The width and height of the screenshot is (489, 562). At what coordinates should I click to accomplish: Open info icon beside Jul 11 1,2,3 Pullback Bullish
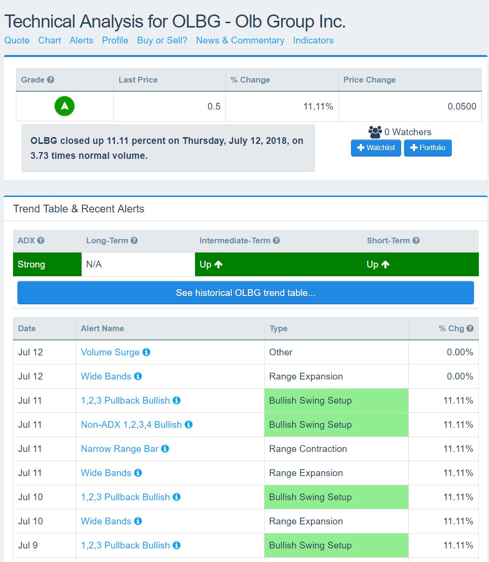coord(177,400)
